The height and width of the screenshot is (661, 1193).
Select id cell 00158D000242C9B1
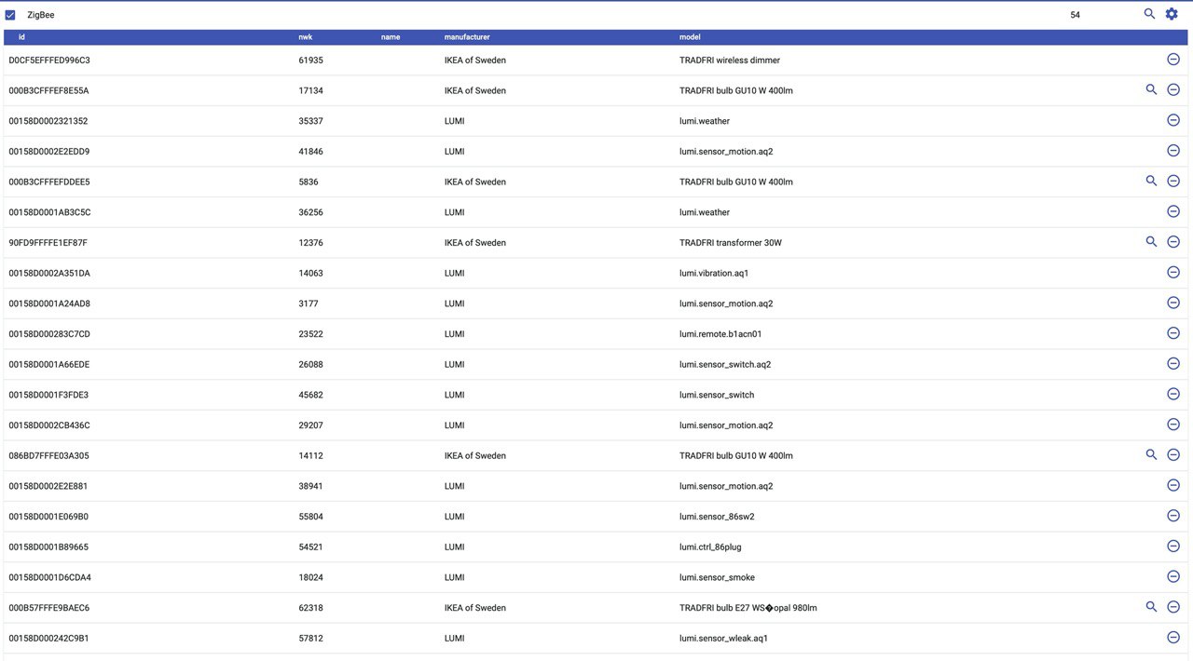click(x=48, y=638)
